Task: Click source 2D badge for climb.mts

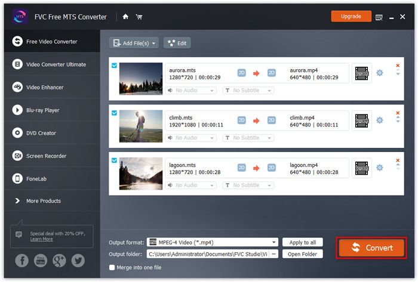Action: pos(241,120)
